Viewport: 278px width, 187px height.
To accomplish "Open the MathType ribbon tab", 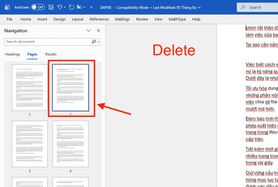I will 177,19.
